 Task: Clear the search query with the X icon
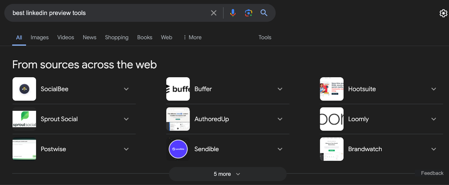(214, 13)
